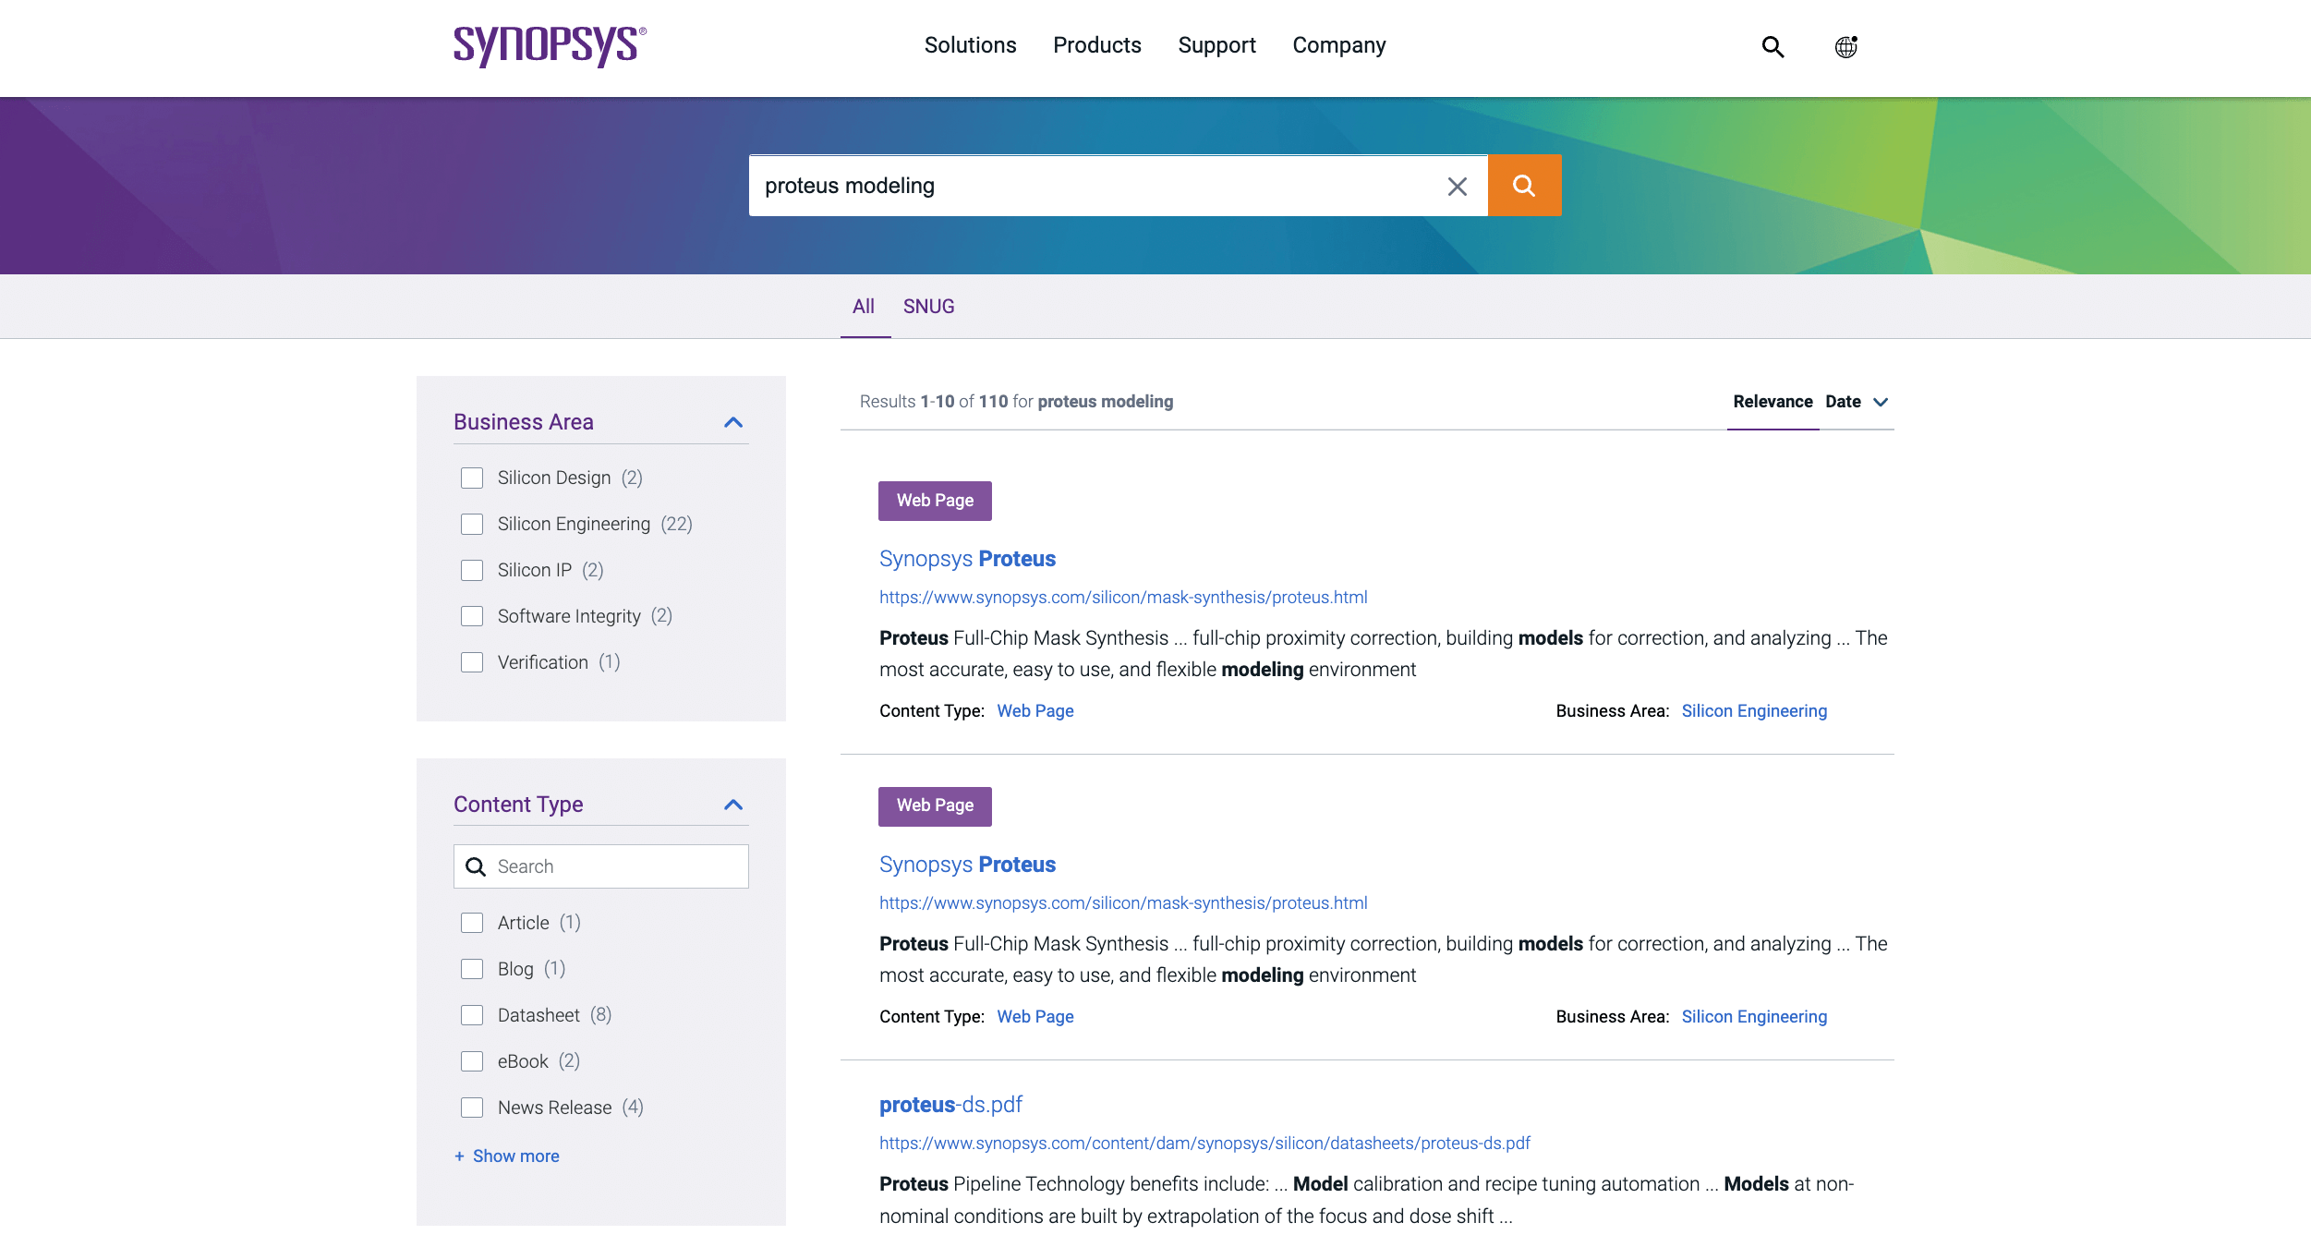
Task: Open the globe language selector
Action: click(x=1845, y=46)
